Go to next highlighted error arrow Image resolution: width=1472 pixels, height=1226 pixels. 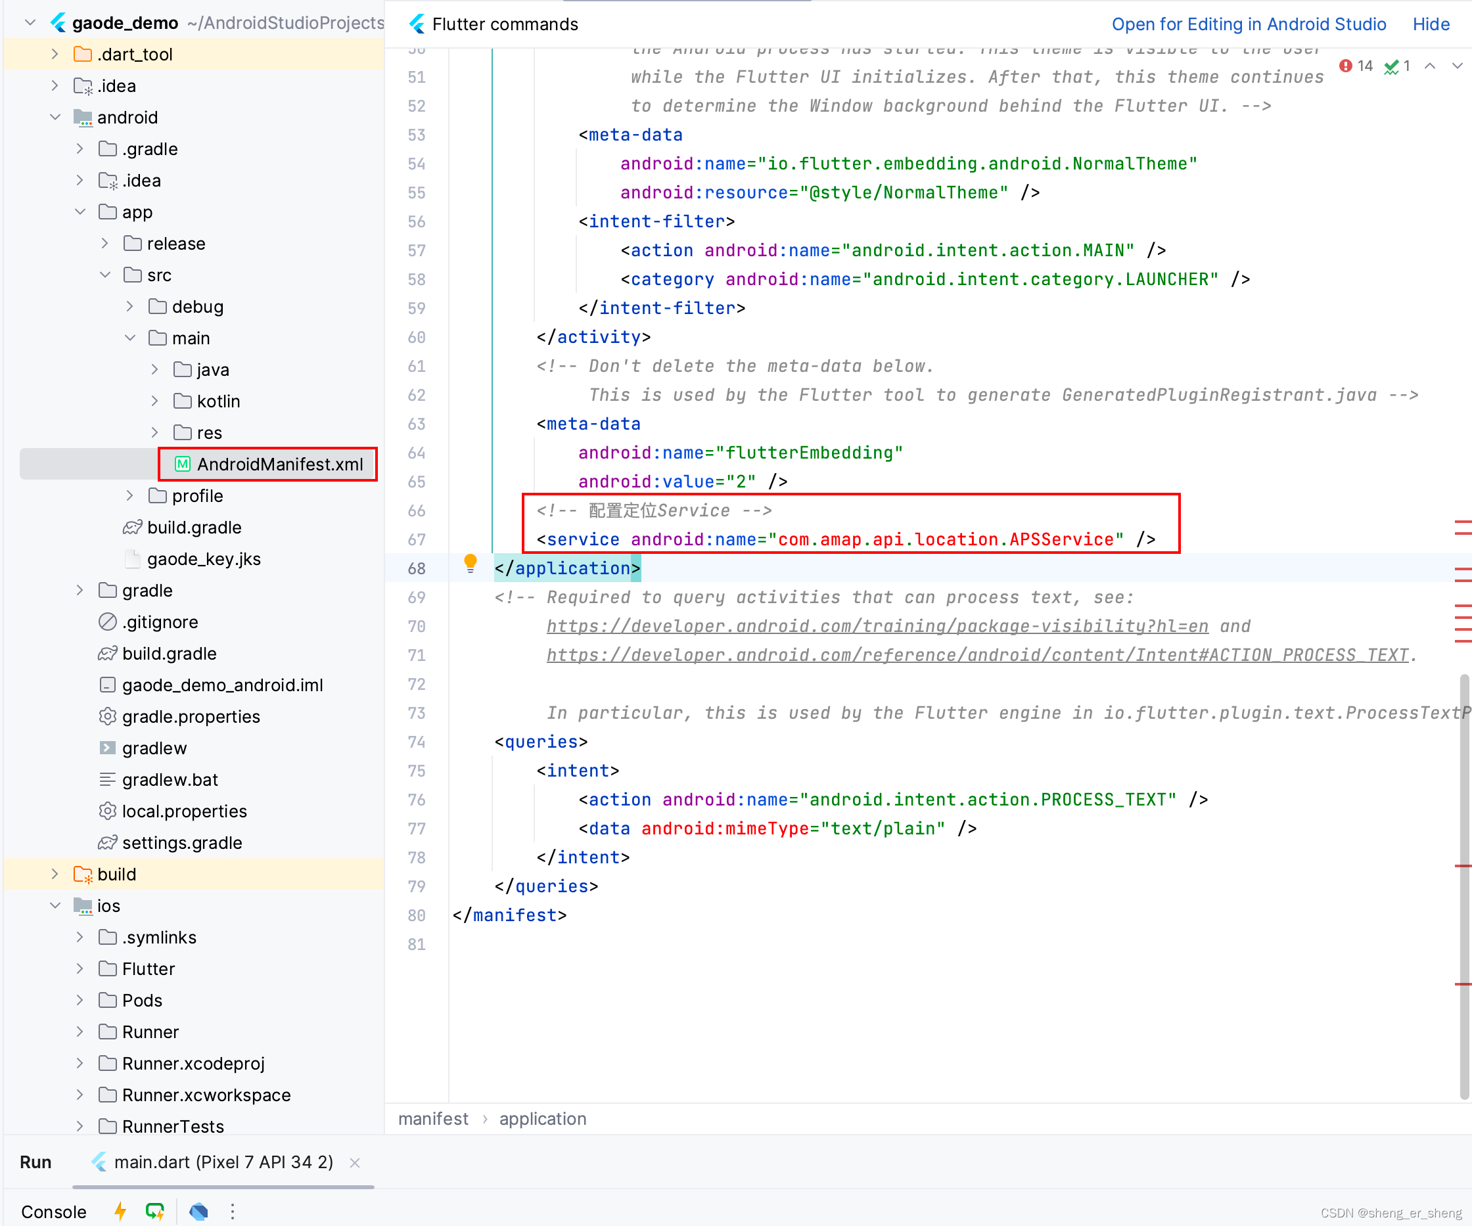1458,66
